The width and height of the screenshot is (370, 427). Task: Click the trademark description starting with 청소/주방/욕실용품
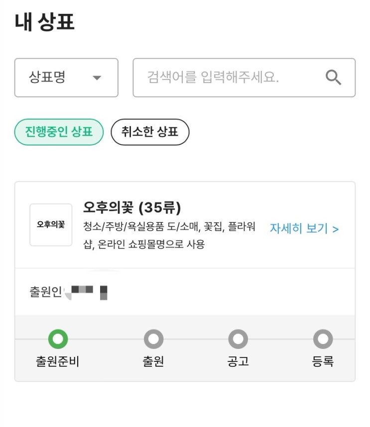click(169, 236)
